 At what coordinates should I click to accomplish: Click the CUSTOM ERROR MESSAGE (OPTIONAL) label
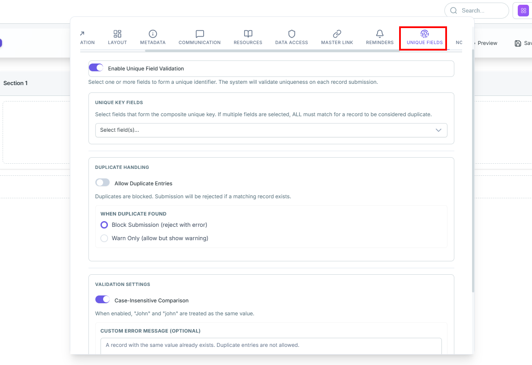click(x=151, y=331)
